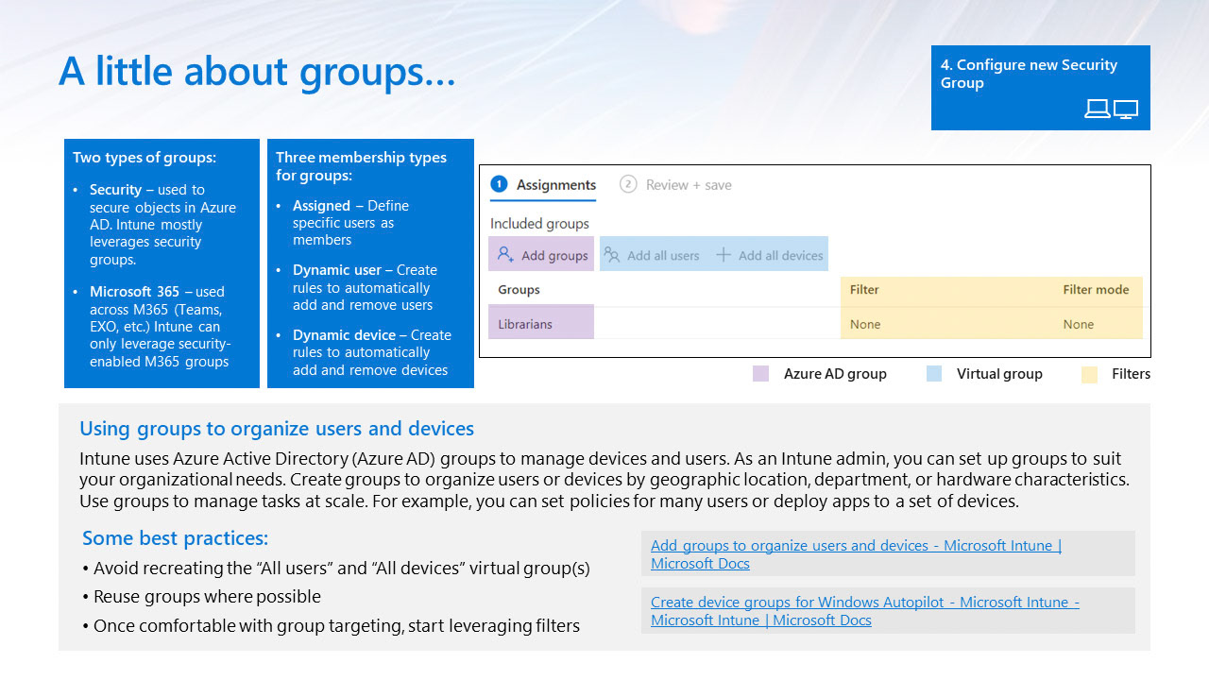Screen dimensions: 1209x680
Task: Click the Configure new Security Group box
Action: (1041, 88)
